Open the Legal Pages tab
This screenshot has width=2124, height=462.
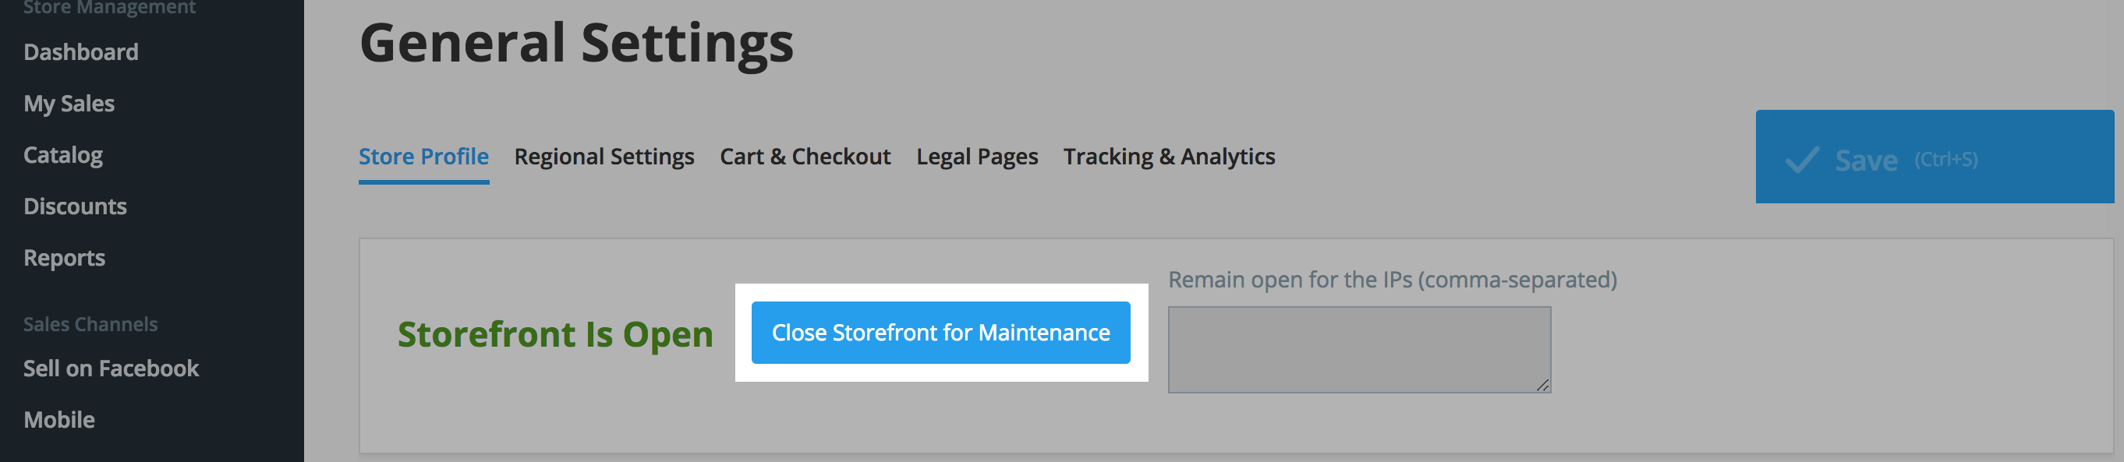pyautogui.click(x=977, y=157)
